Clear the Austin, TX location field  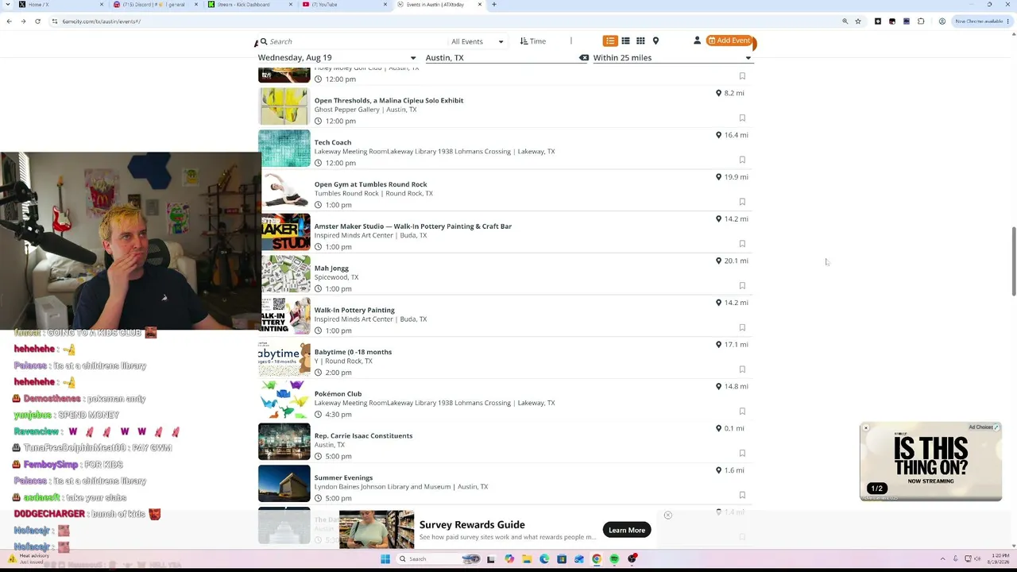[x=584, y=58]
